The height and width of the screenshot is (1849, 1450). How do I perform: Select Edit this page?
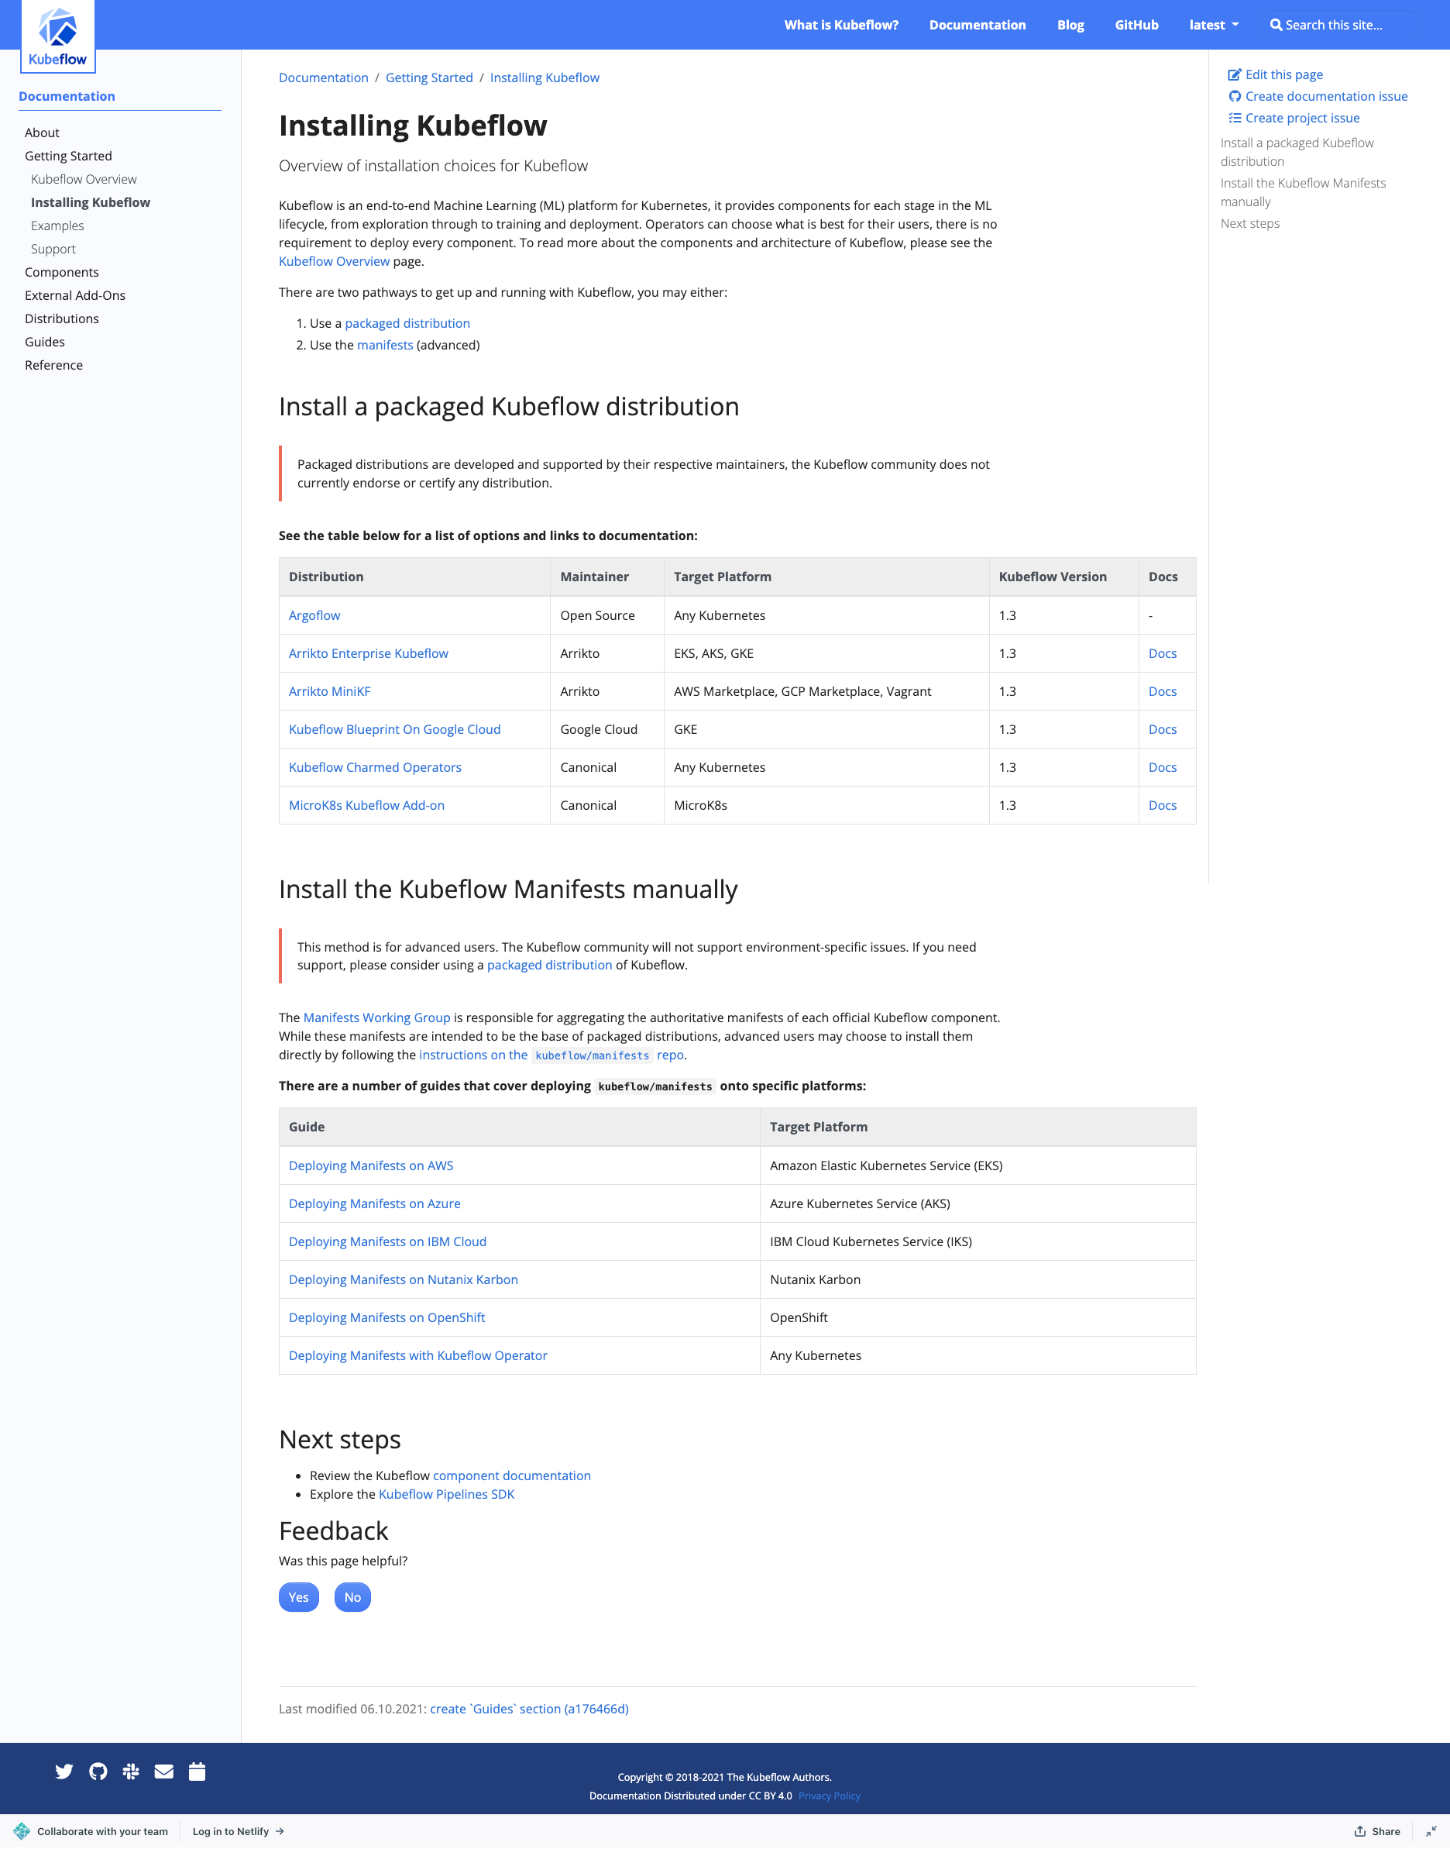click(1282, 74)
